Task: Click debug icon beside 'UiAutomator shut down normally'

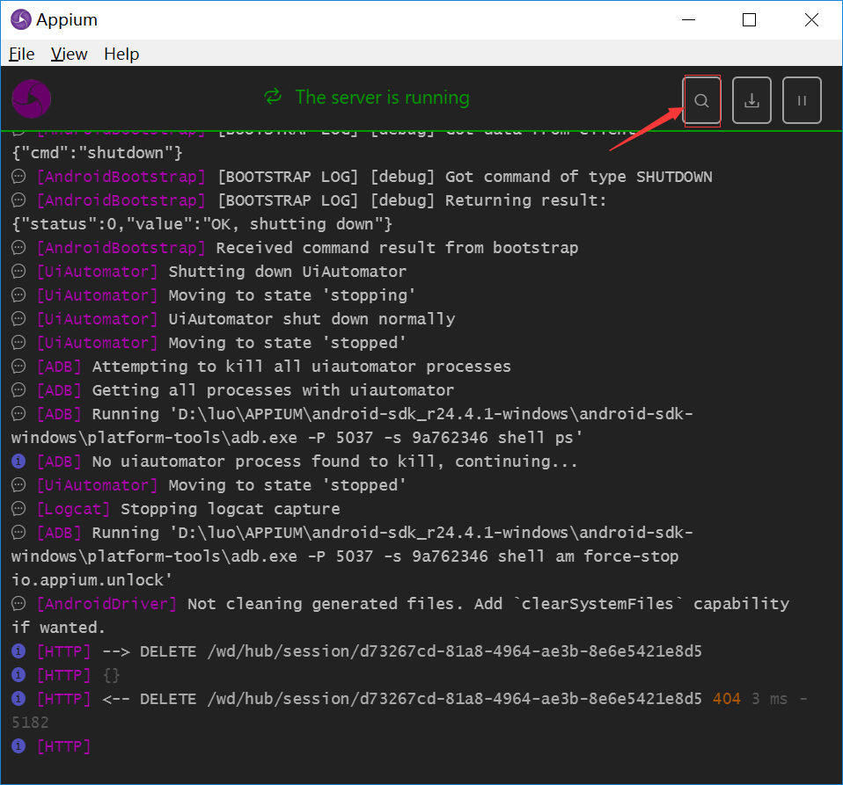Action: tap(18, 318)
